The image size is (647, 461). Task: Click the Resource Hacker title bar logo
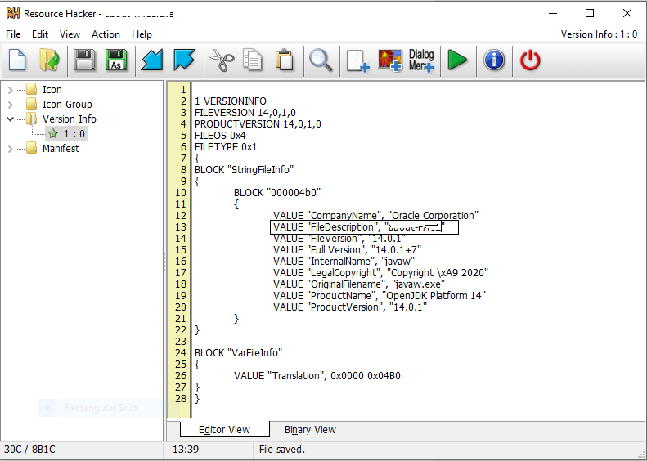13,14
